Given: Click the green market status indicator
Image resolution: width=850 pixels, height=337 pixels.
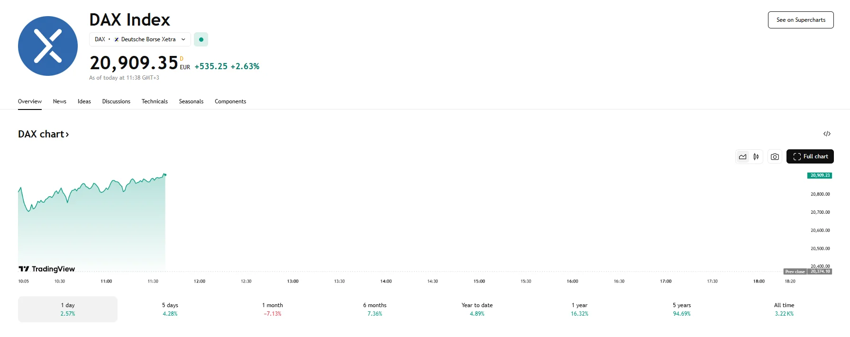Looking at the screenshot, I should pos(201,39).
